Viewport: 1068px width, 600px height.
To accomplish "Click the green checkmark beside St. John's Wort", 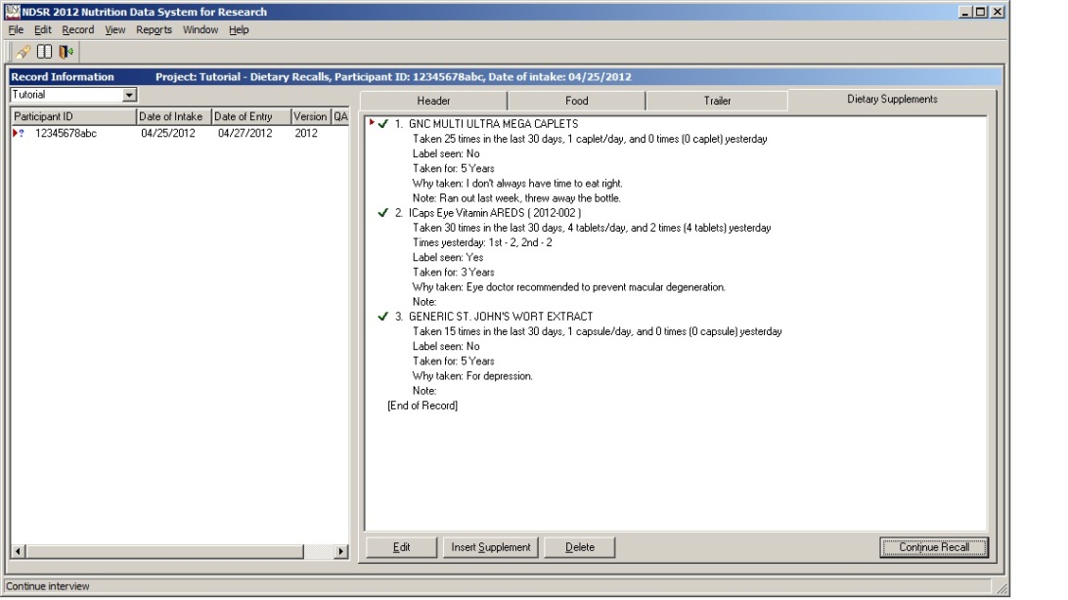I will 382,317.
